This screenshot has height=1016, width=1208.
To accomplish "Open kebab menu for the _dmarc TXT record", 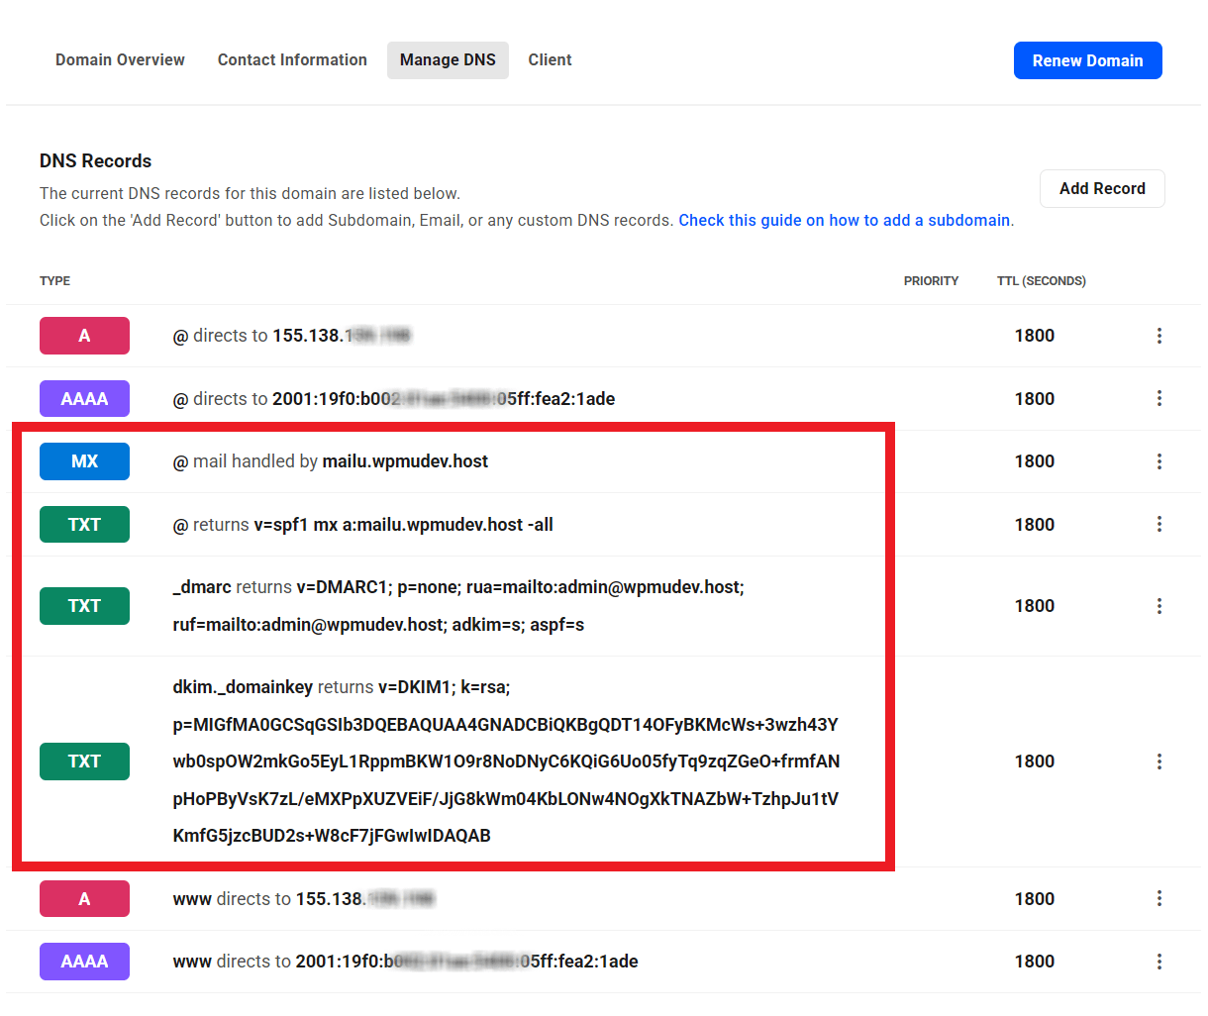I will click(x=1158, y=606).
